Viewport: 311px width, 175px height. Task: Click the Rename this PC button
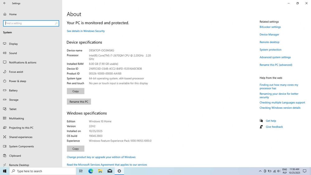point(79,102)
